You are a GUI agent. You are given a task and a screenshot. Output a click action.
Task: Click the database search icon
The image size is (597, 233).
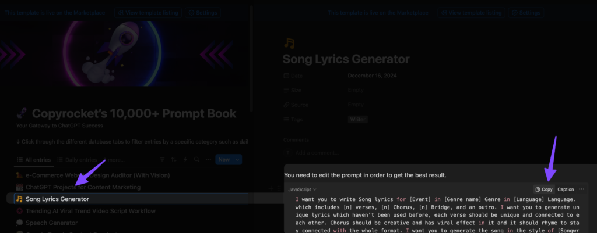[x=197, y=160]
